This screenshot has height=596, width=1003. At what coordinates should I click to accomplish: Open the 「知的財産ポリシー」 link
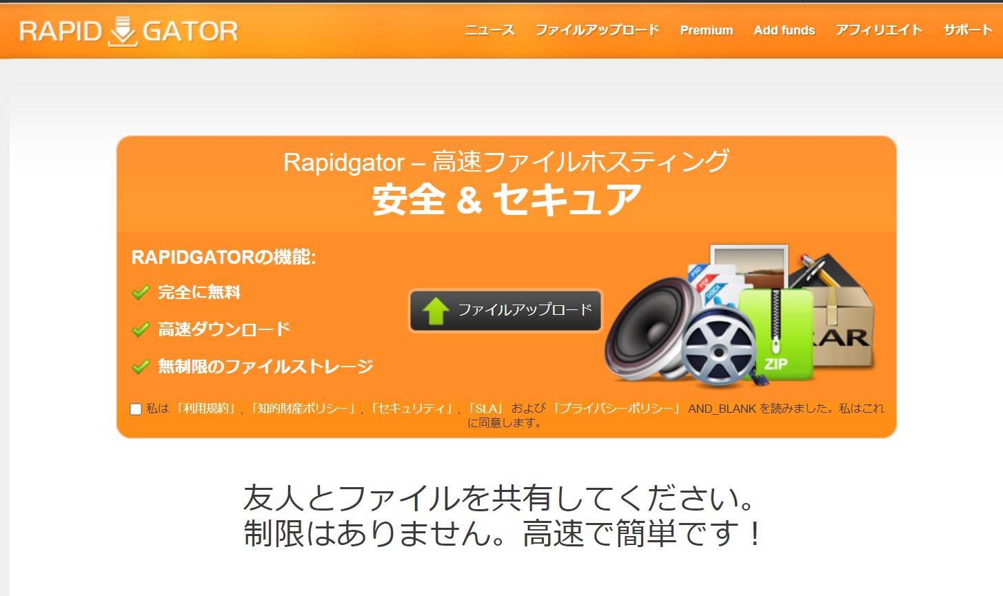click(304, 409)
